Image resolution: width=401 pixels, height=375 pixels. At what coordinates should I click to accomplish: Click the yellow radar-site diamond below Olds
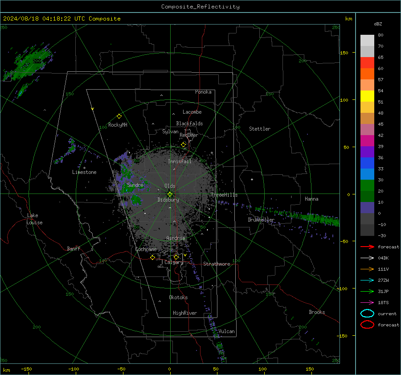(170, 194)
